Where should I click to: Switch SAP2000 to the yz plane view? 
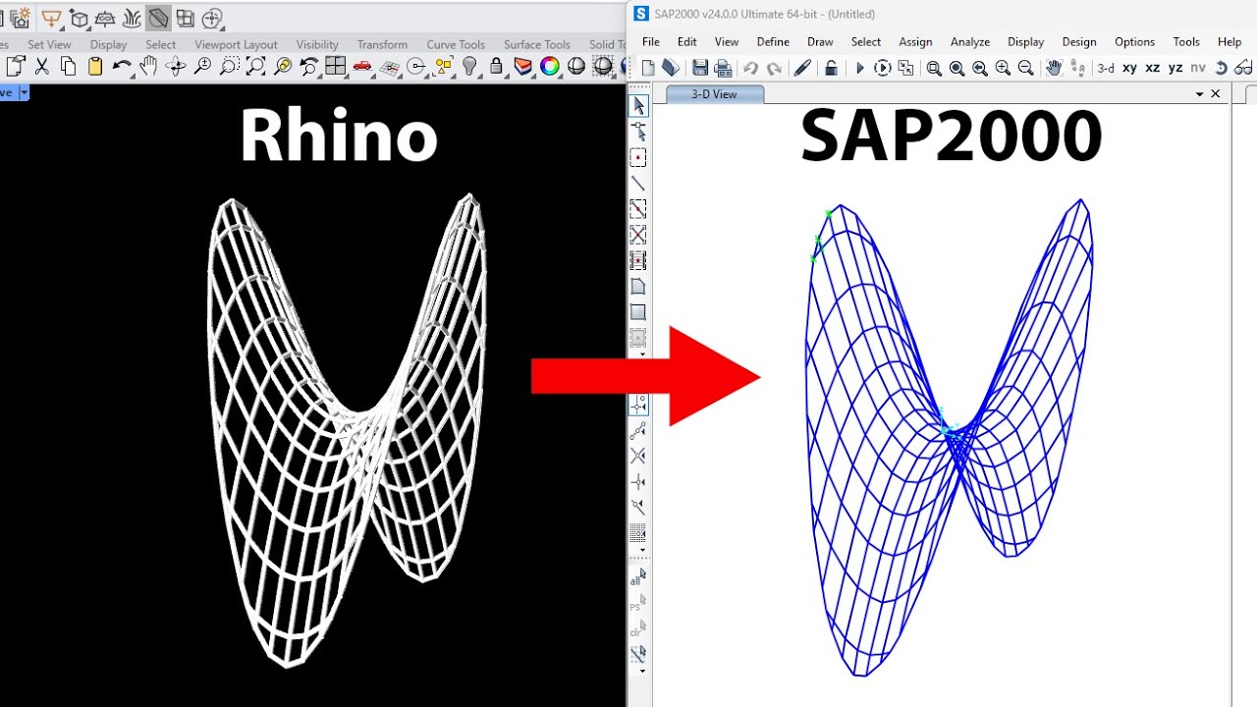click(1175, 68)
